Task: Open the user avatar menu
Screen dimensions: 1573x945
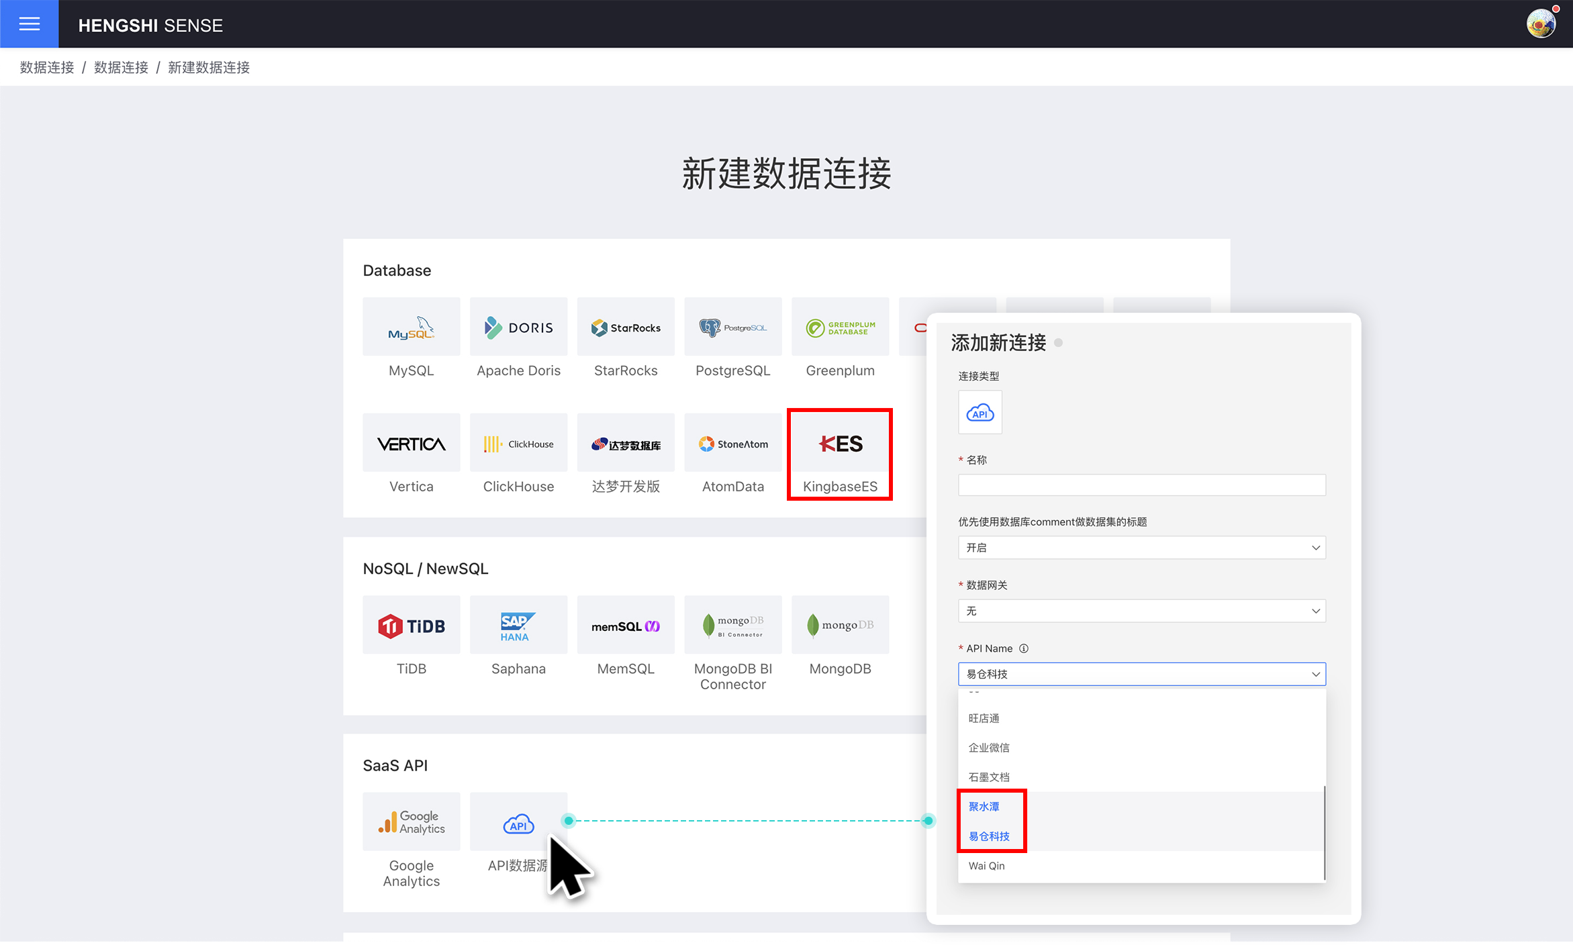Action: pos(1541,23)
